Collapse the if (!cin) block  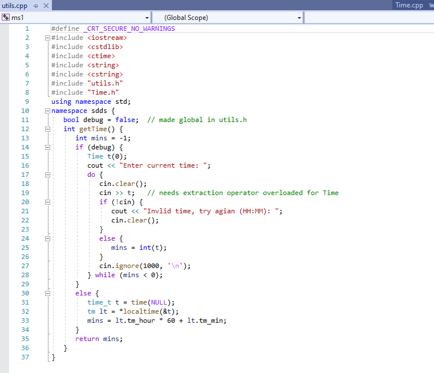[x=47, y=202]
